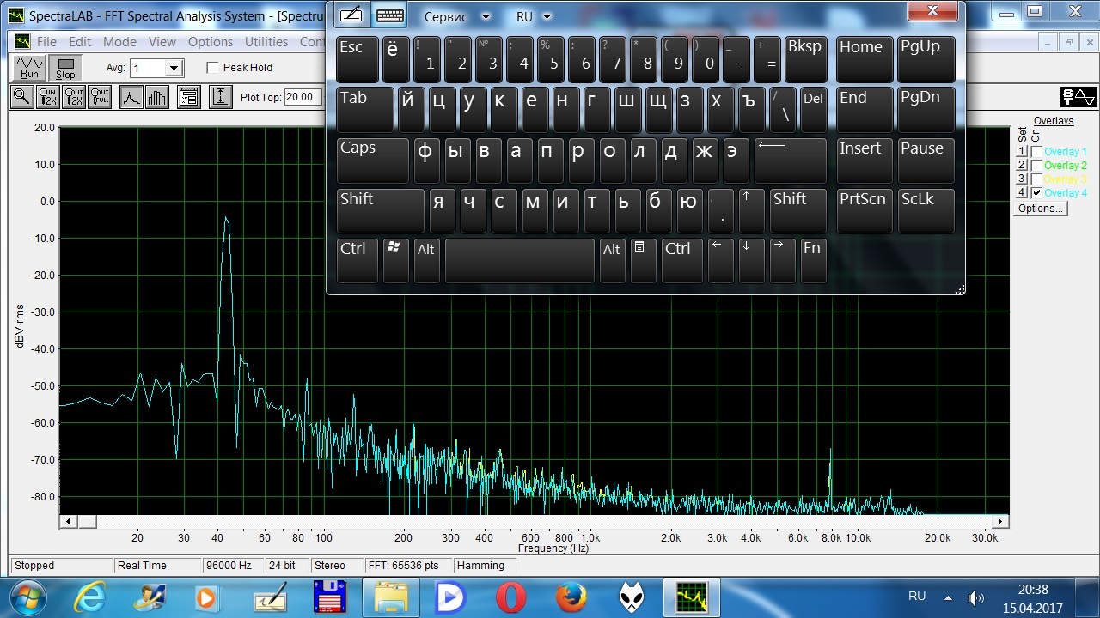Switch to line spectrum plot icon
1100x618 pixels.
[x=131, y=97]
